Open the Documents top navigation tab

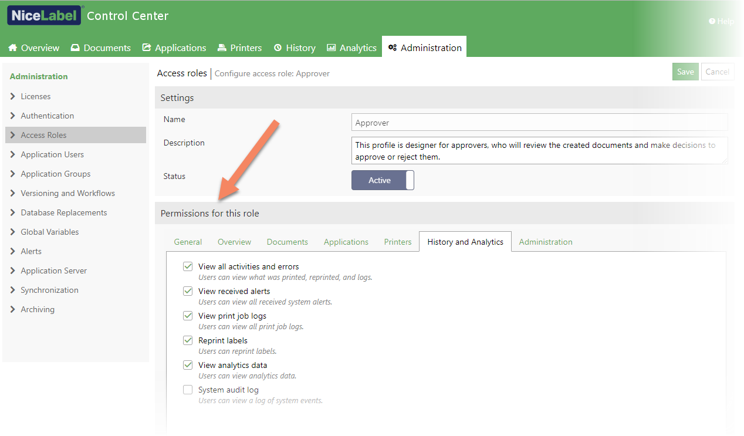[100, 48]
